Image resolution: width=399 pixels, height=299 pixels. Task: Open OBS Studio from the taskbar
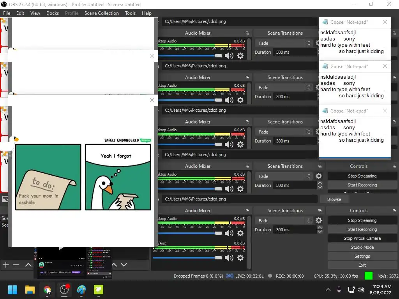[64, 290]
